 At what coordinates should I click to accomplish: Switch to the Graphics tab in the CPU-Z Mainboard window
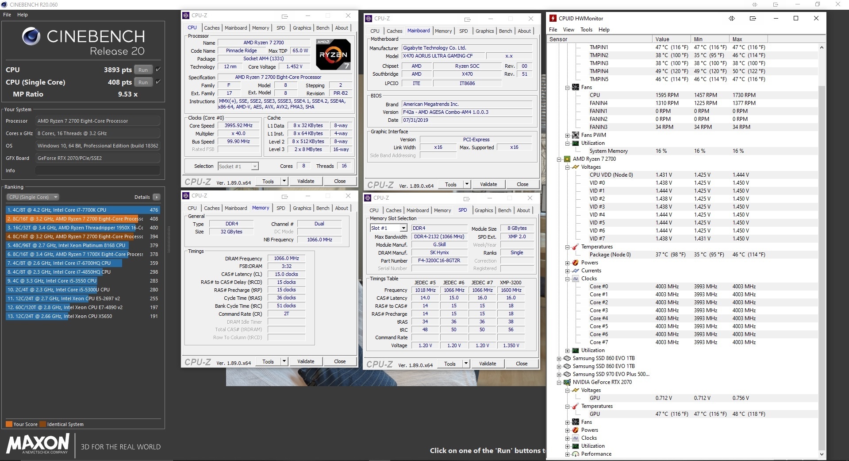pos(484,31)
